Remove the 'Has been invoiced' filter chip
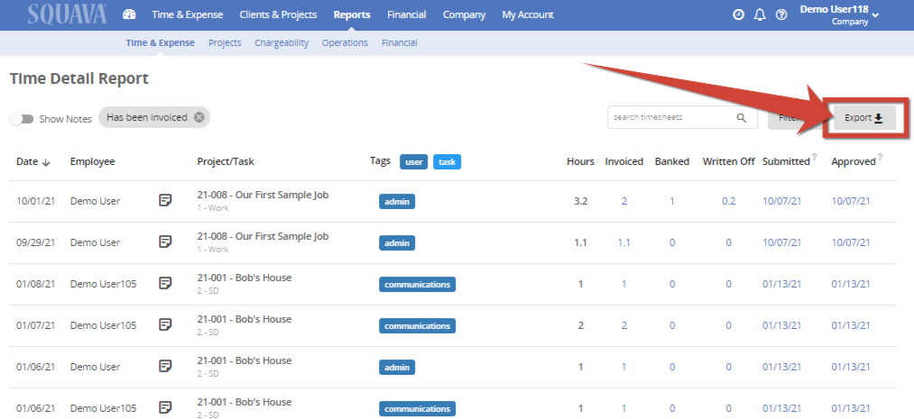This screenshot has height=419, width=914. pos(198,117)
